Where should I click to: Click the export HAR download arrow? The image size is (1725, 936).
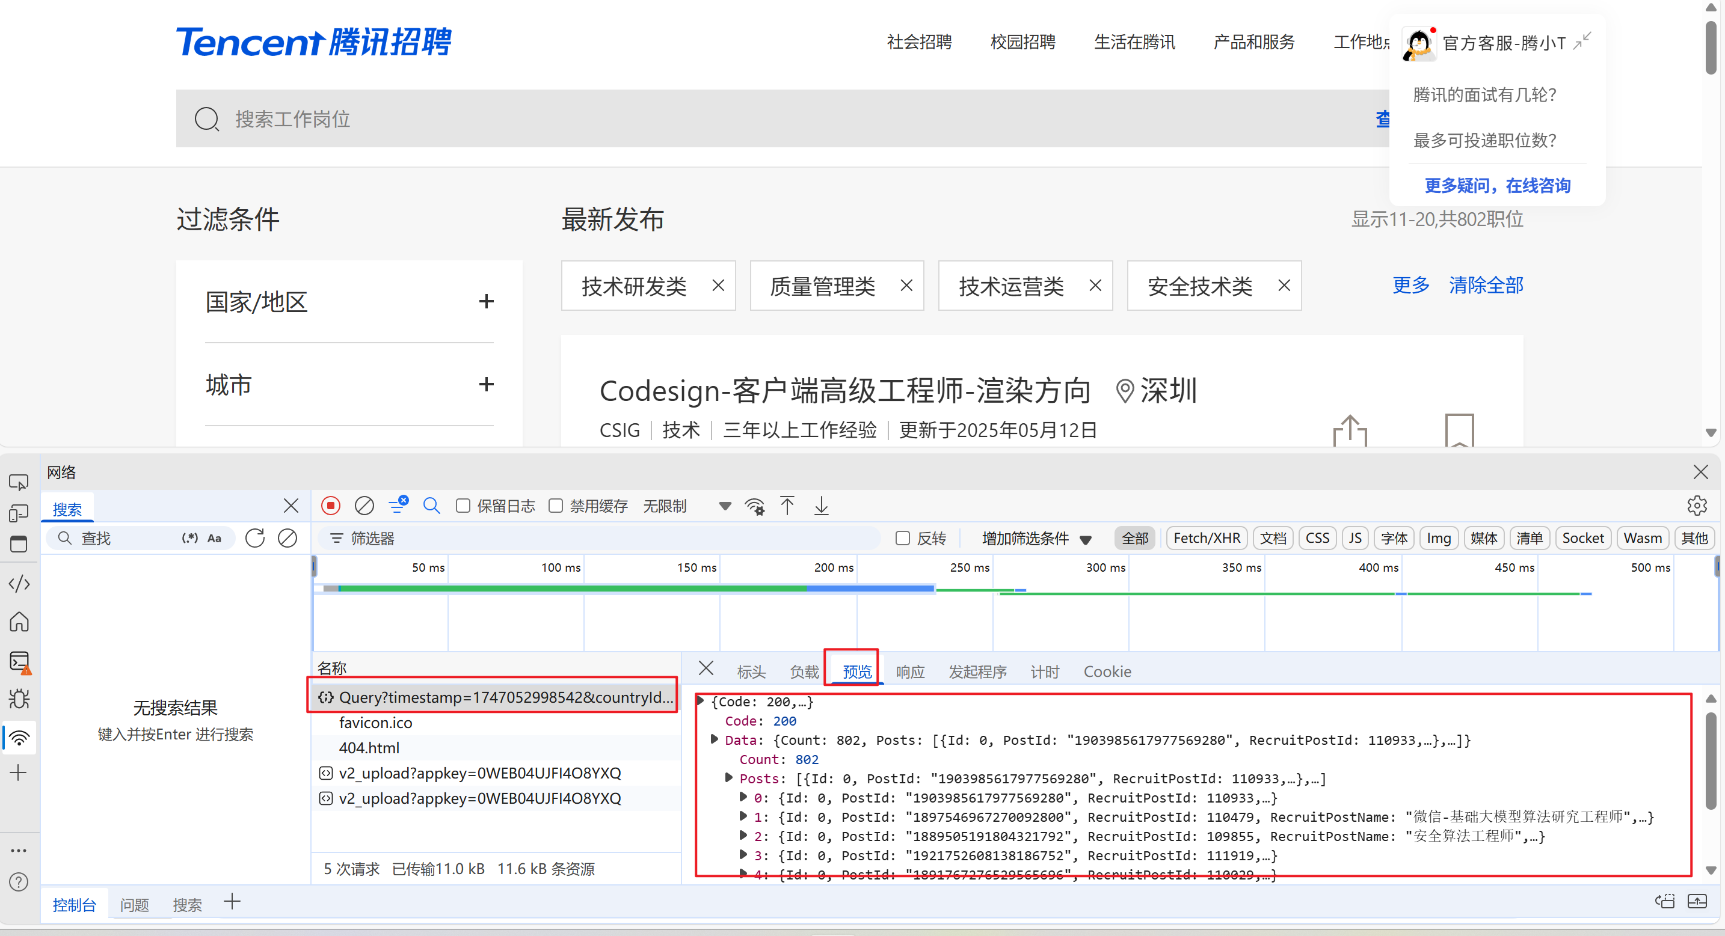tap(822, 506)
